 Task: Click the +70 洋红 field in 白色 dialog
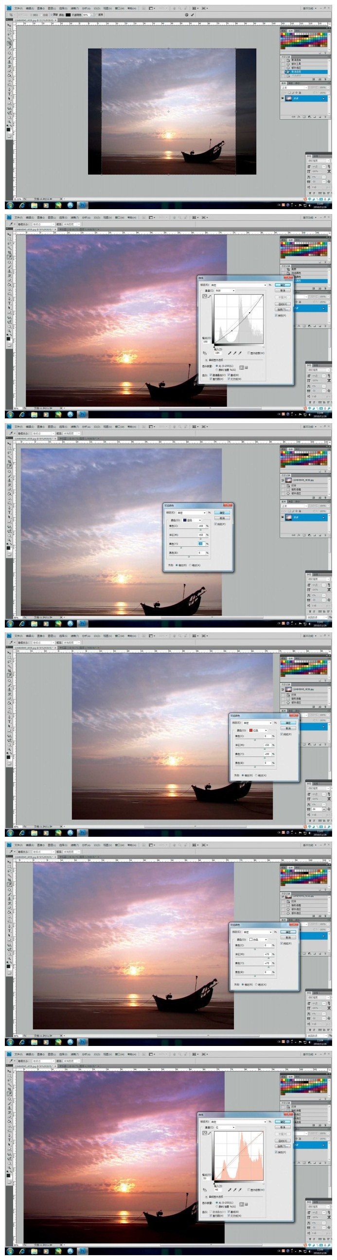[268, 954]
